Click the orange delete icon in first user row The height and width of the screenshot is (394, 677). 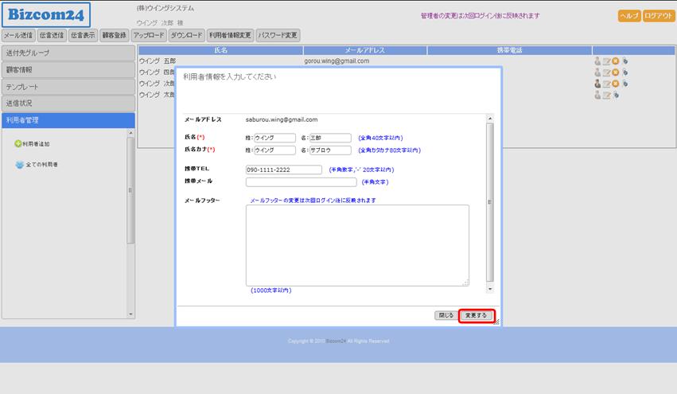point(615,60)
